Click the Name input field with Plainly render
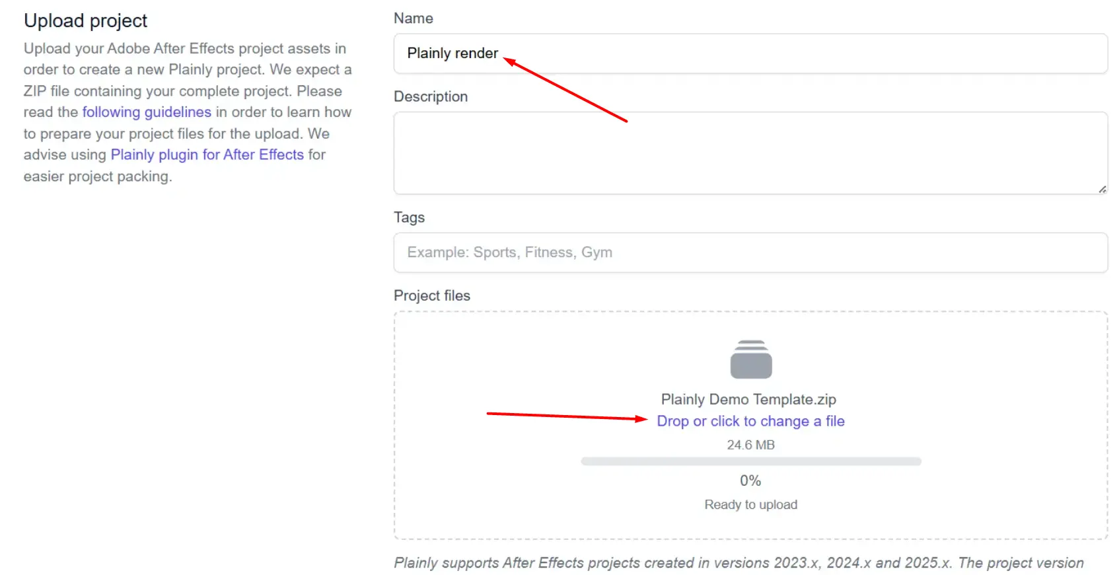This screenshot has width=1117, height=575. coord(750,54)
